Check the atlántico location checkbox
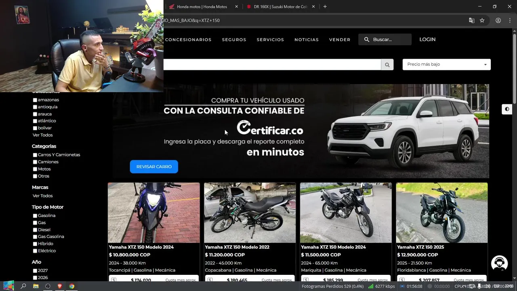The width and height of the screenshot is (517, 291). pos(35,121)
